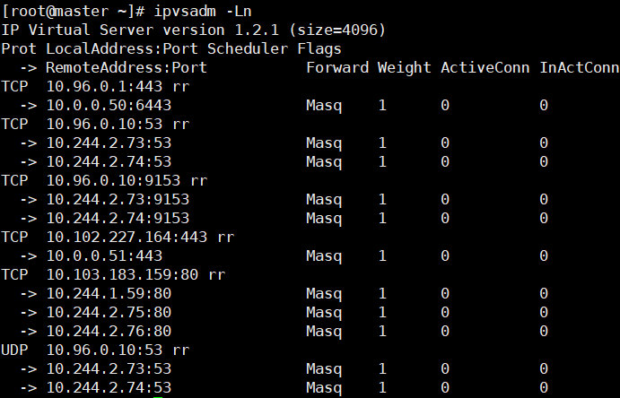Click the ActiveConn column header

click(x=485, y=67)
